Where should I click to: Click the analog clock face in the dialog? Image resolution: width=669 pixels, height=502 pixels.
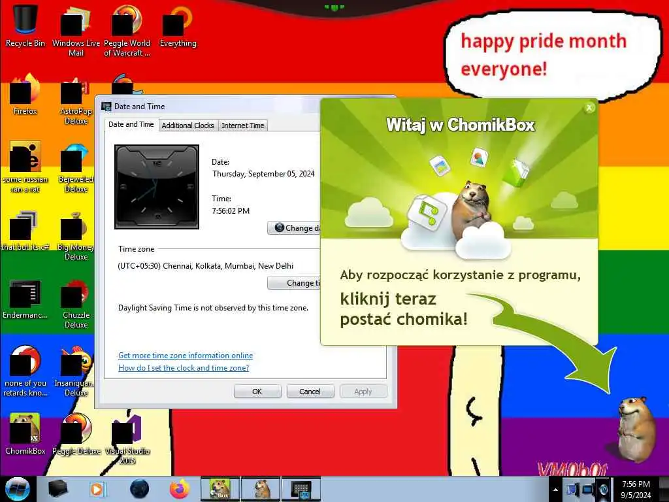coord(157,187)
